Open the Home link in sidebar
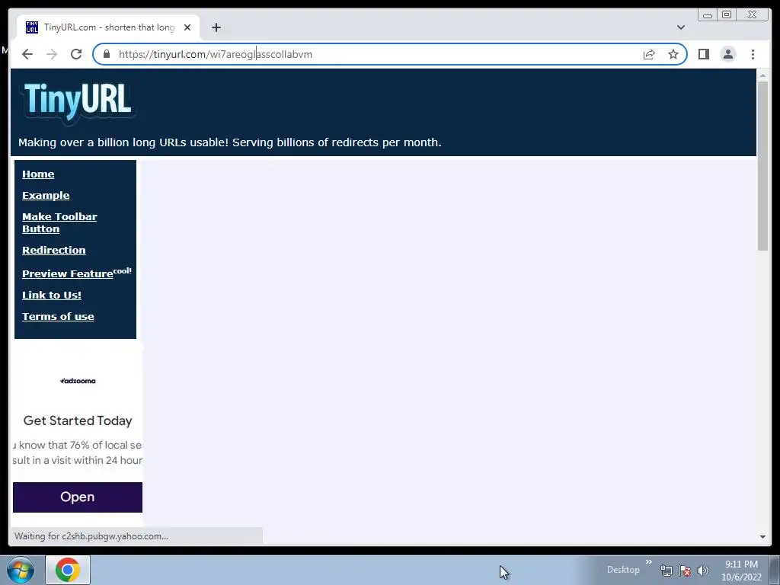This screenshot has width=780, height=585. (x=38, y=174)
